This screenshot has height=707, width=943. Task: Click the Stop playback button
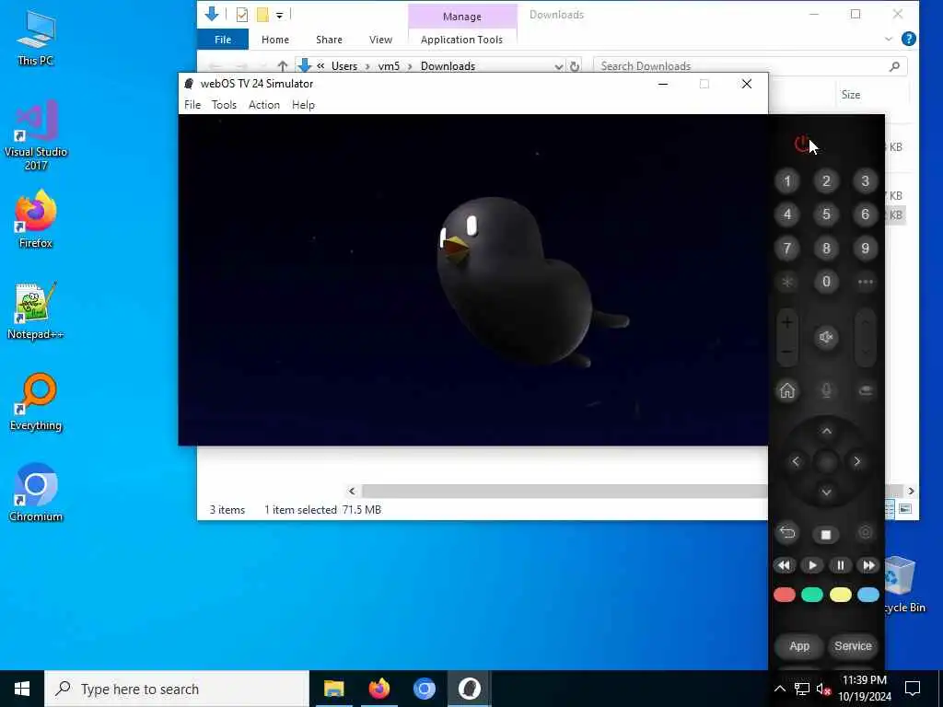tap(826, 534)
